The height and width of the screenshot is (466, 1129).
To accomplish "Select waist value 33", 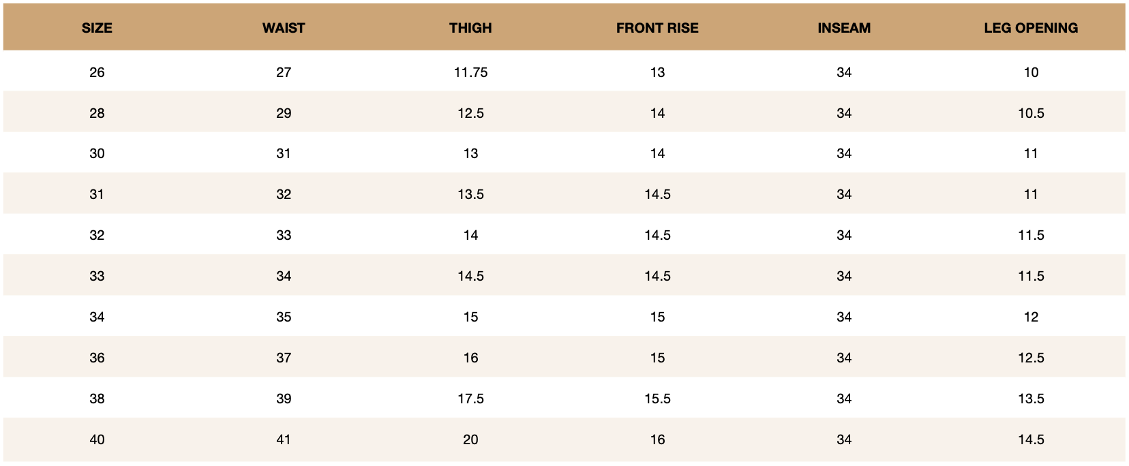I will [x=284, y=235].
